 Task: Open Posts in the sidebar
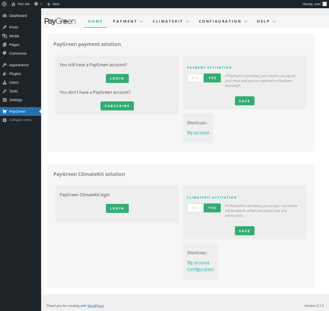(x=21, y=27)
